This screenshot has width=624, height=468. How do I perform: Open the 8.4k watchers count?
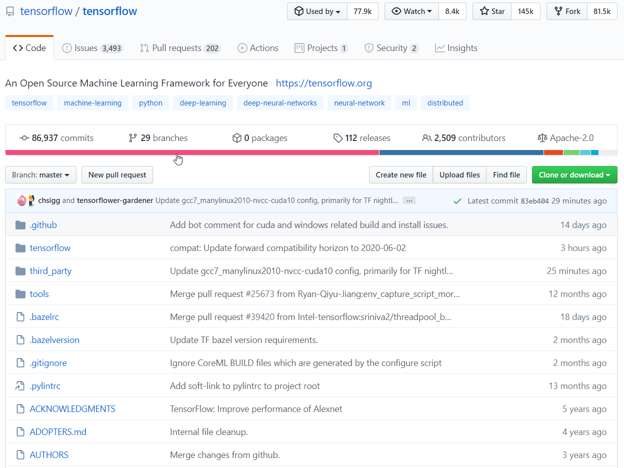pyautogui.click(x=452, y=11)
